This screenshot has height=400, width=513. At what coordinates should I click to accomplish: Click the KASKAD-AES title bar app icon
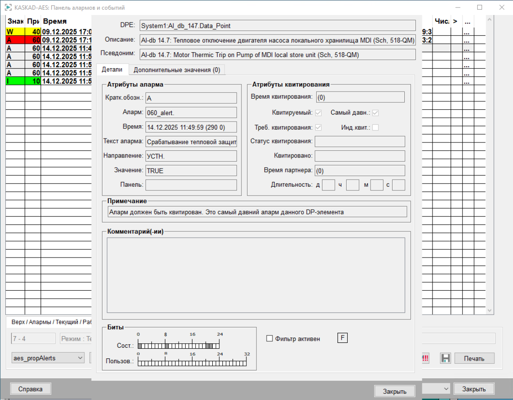[8, 8]
